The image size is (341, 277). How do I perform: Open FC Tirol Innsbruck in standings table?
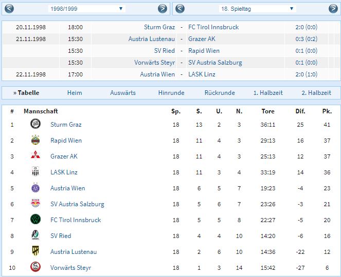click(x=76, y=220)
